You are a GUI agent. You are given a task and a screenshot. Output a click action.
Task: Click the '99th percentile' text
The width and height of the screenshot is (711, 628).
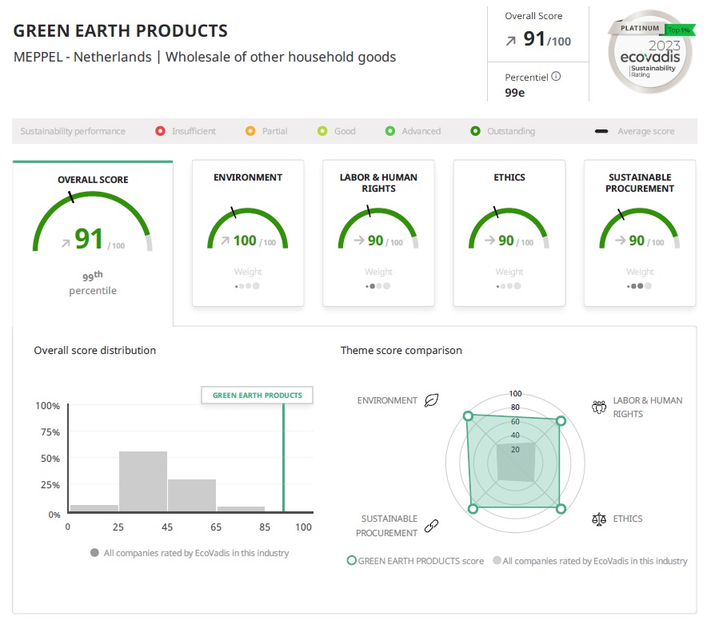[93, 283]
